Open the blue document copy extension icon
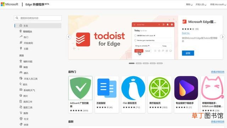This screenshot has height=128, width=227. point(107,88)
